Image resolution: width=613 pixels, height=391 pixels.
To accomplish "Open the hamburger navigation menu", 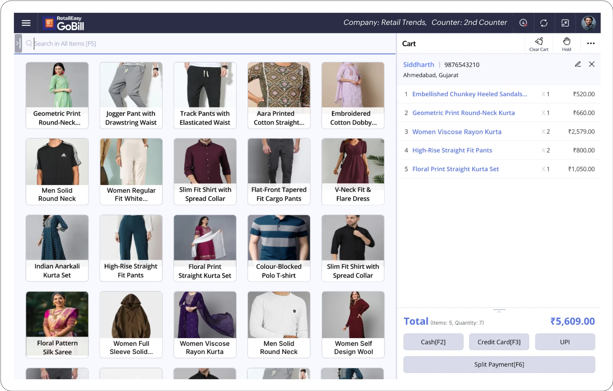I will click(26, 23).
